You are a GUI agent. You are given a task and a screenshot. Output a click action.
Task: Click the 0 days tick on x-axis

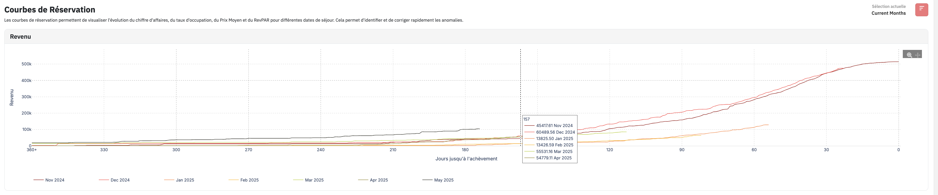898,150
